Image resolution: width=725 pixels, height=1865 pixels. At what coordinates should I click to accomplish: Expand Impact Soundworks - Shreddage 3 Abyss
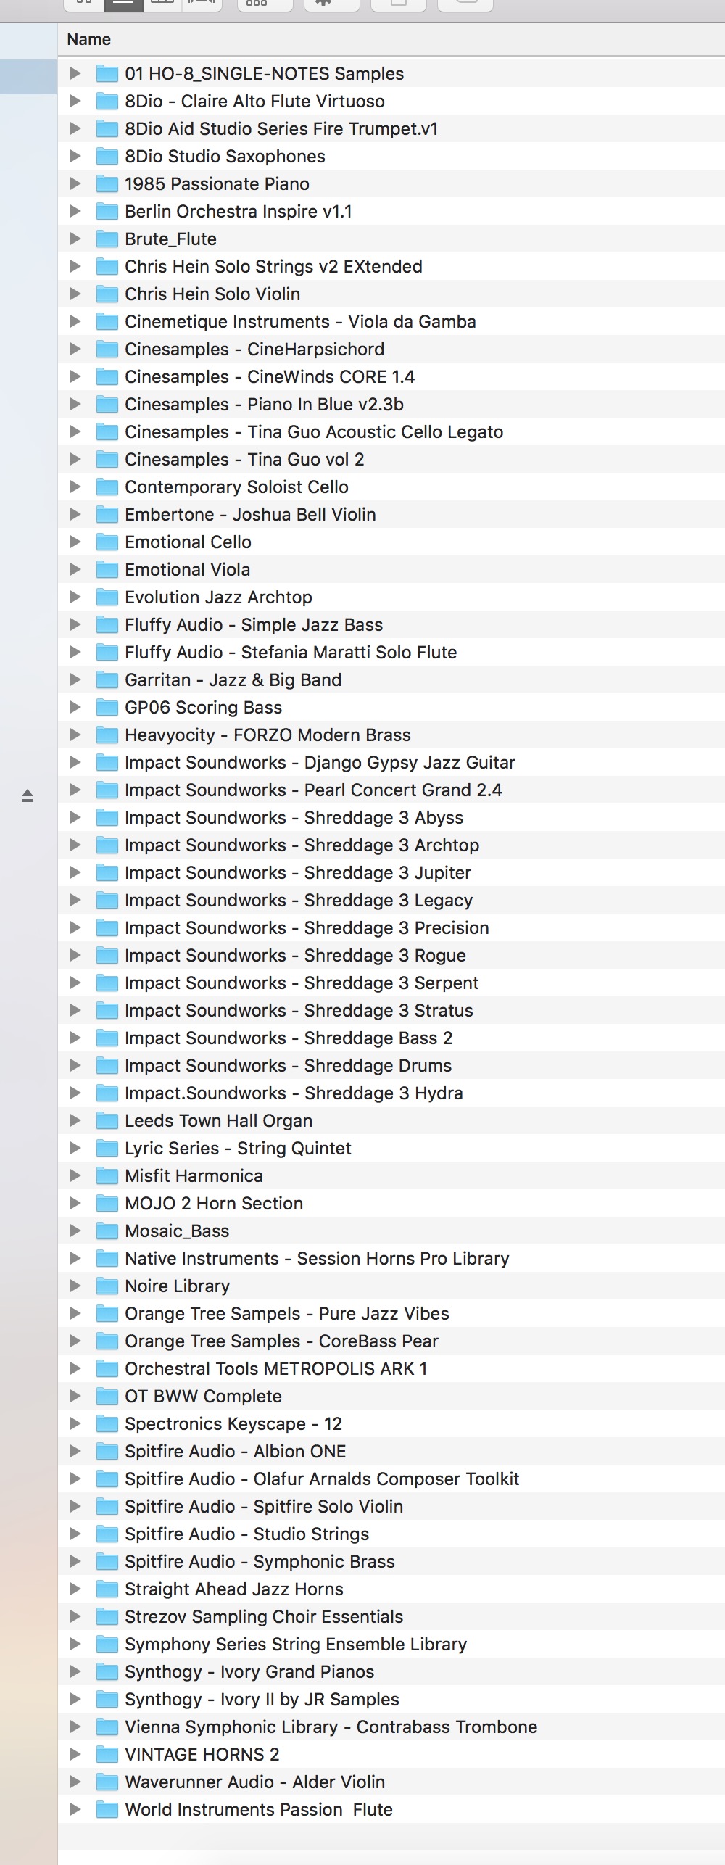click(x=75, y=817)
